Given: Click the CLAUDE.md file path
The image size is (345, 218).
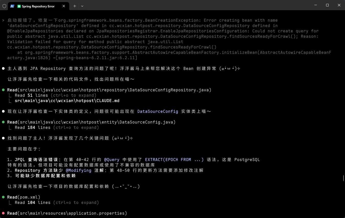Looking at the screenshot, I should (x=67, y=101).
